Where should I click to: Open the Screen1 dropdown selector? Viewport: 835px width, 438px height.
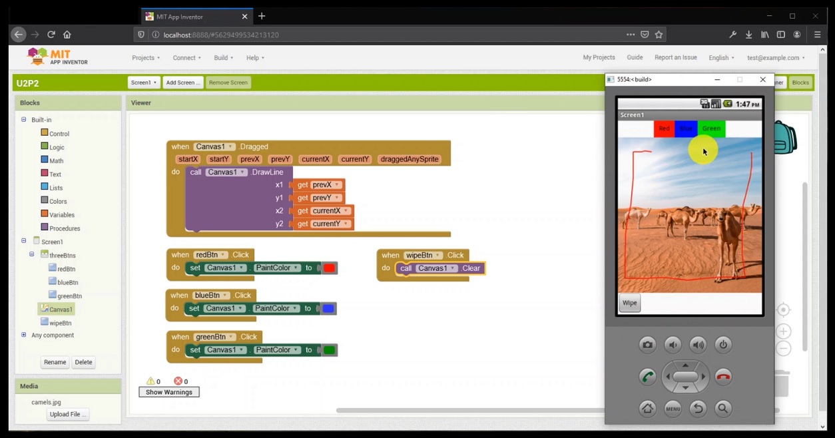(144, 83)
